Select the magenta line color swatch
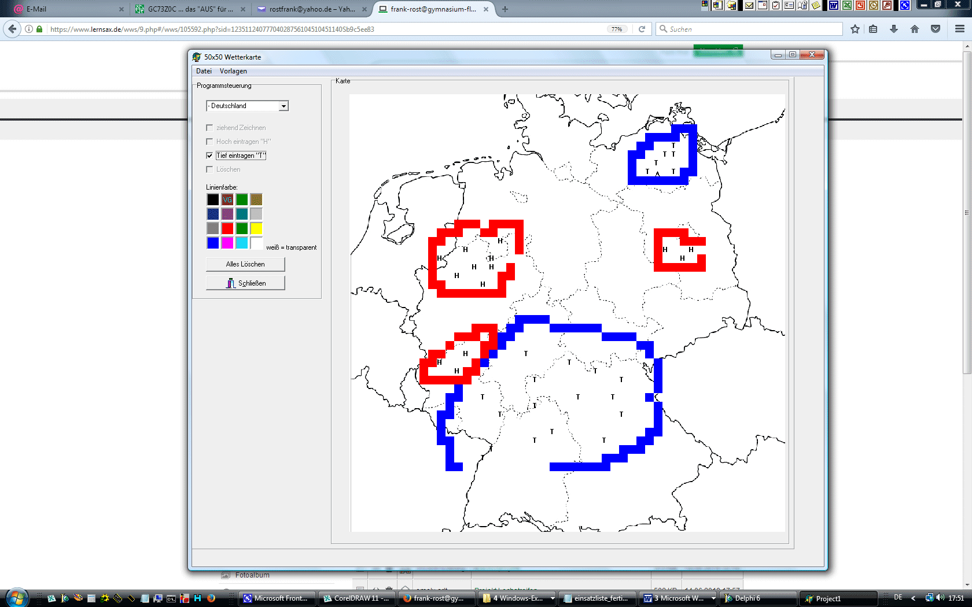972x607 pixels. tap(227, 243)
